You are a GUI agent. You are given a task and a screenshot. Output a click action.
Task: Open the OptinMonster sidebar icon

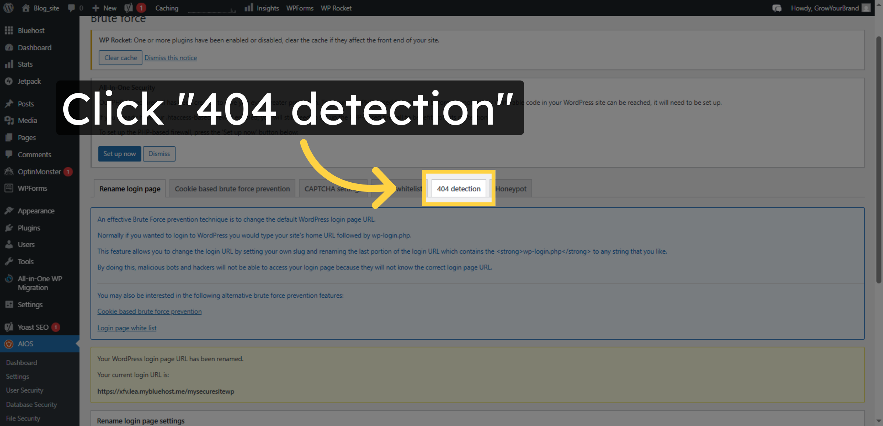click(x=9, y=171)
